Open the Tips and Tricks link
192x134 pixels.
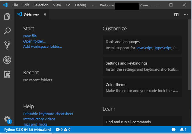(x=35, y=124)
